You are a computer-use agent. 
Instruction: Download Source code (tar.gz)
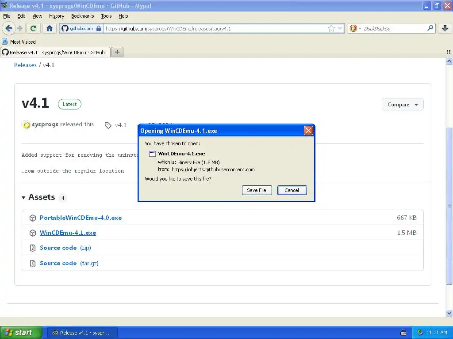point(69,263)
